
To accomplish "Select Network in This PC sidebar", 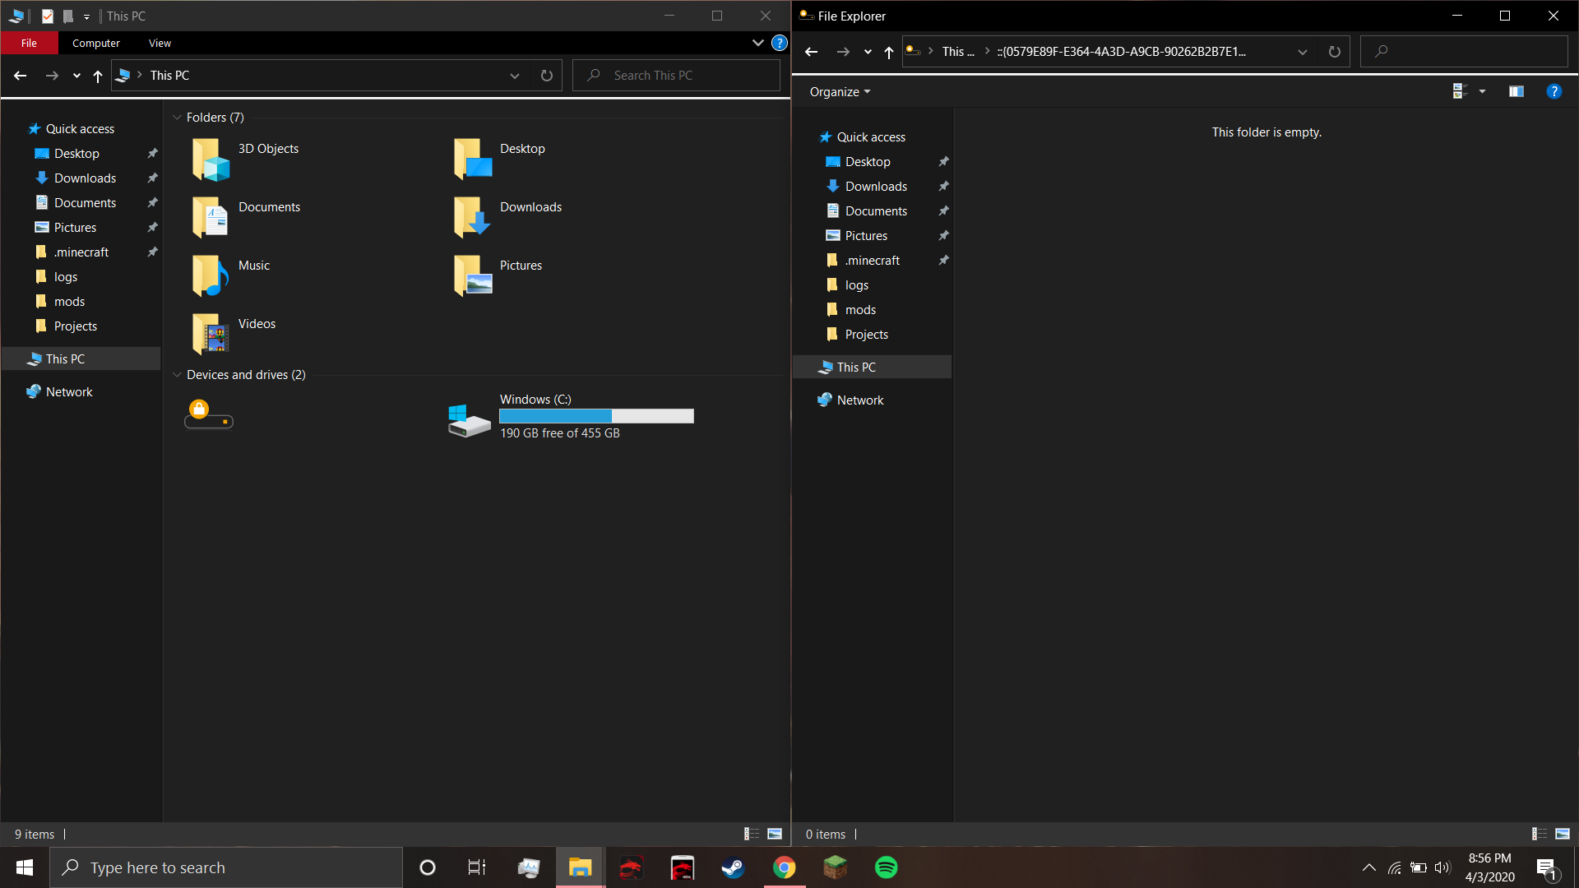I will (x=69, y=392).
